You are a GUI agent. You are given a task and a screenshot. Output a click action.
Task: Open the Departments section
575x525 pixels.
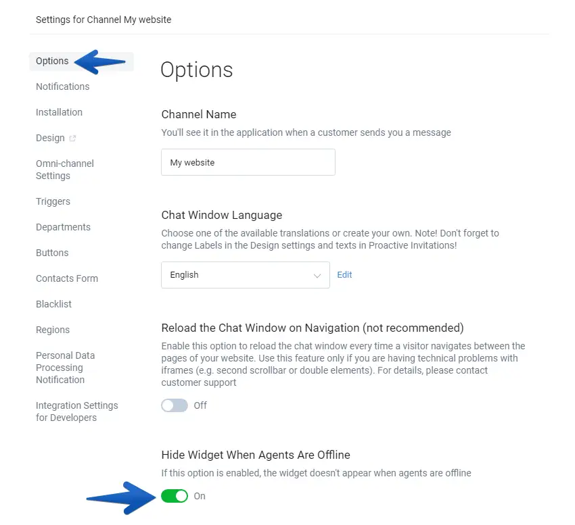tap(63, 227)
